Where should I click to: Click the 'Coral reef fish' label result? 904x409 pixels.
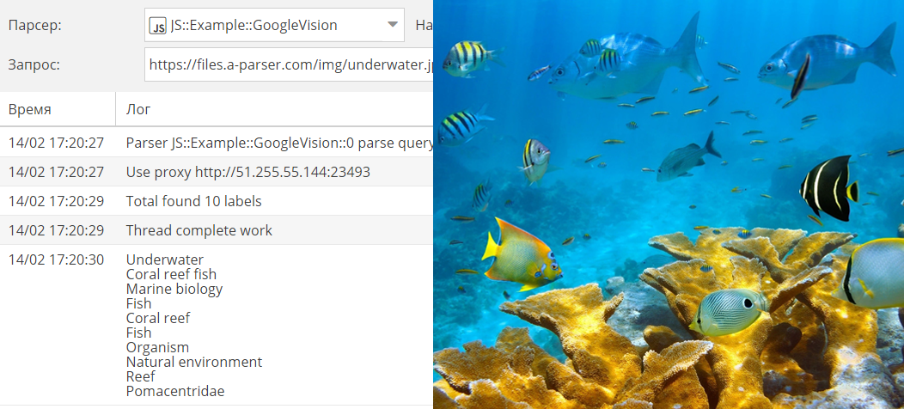(x=171, y=274)
